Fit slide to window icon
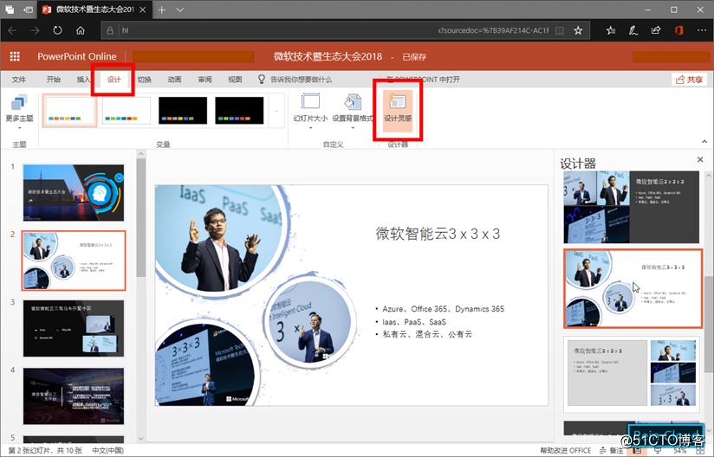The width and height of the screenshot is (714, 457). (x=701, y=450)
